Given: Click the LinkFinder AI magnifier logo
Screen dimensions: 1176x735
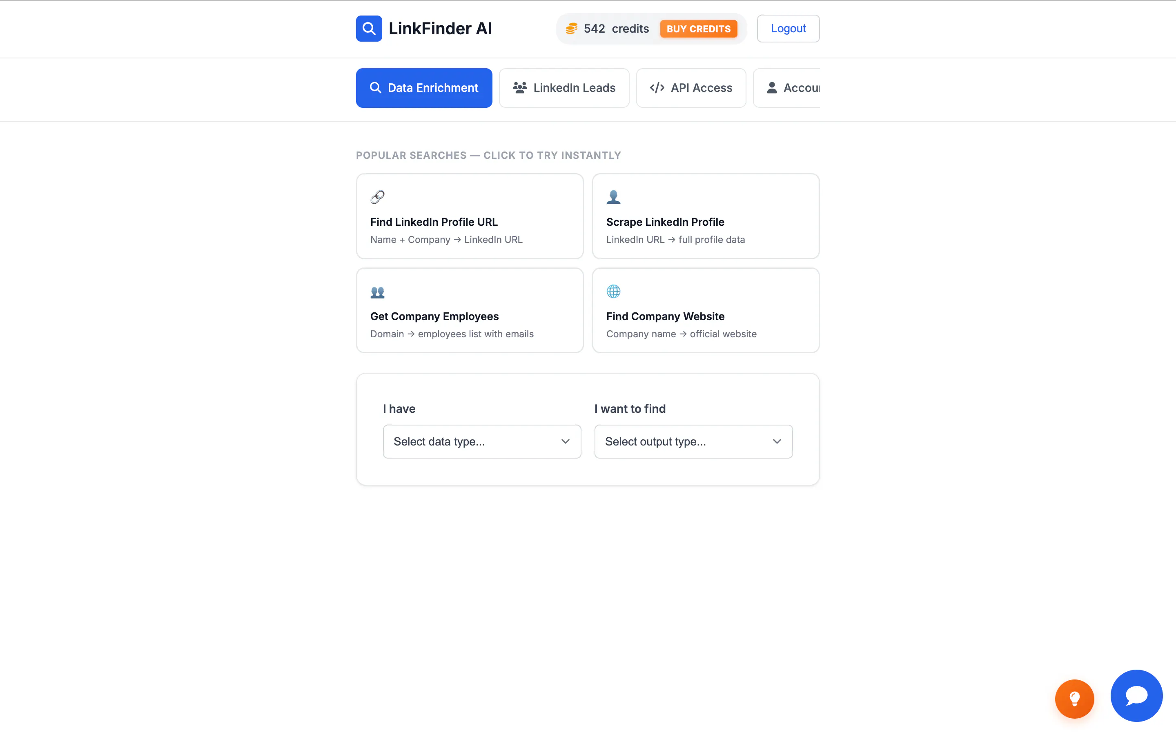Looking at the screenshot, I should (x=369, y=29).
